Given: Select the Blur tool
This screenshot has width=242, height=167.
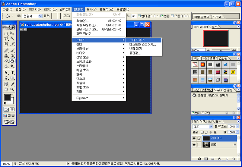Looking at the screenshot, I should tap(6, 66).
